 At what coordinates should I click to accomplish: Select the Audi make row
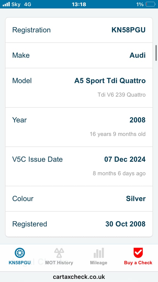79,55
